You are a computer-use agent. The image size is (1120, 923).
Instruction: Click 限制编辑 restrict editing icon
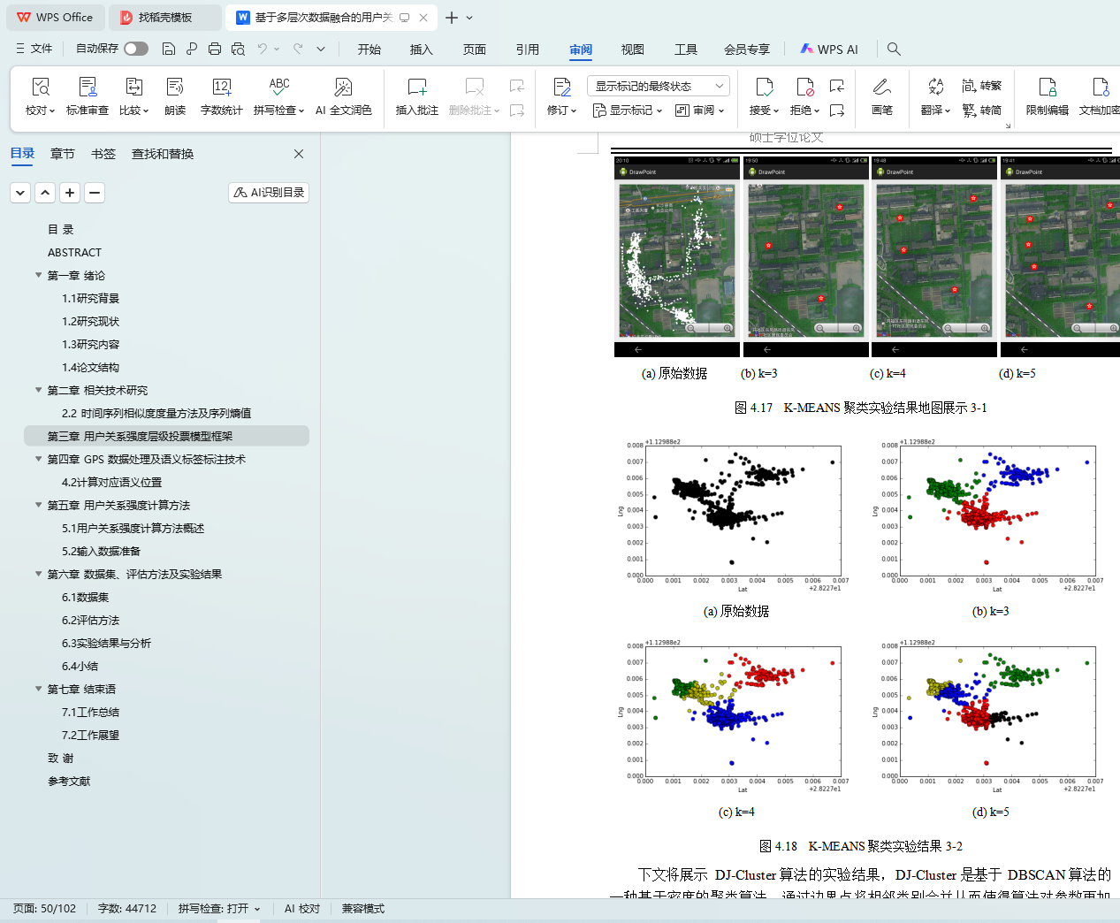(1047, 88)
